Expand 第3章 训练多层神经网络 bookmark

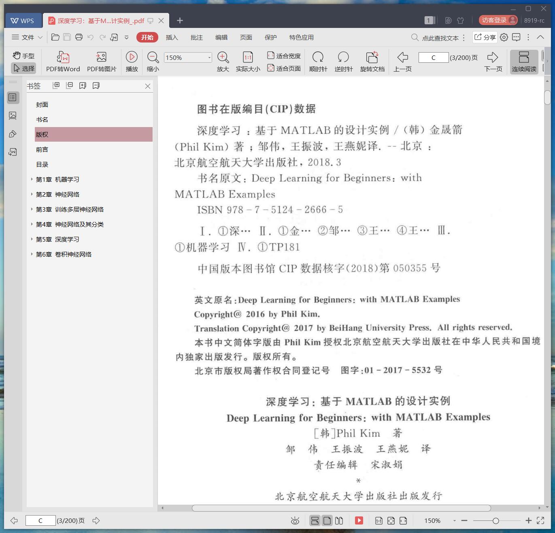pyautogui.click(x=32, y=209)
